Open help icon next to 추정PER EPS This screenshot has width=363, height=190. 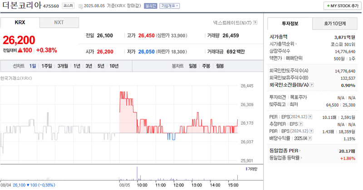point(300,124)
